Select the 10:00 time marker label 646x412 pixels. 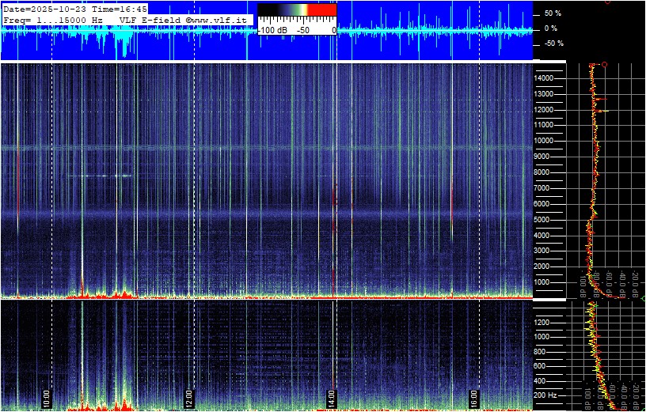pyautogui.click(x=47, y=396)
